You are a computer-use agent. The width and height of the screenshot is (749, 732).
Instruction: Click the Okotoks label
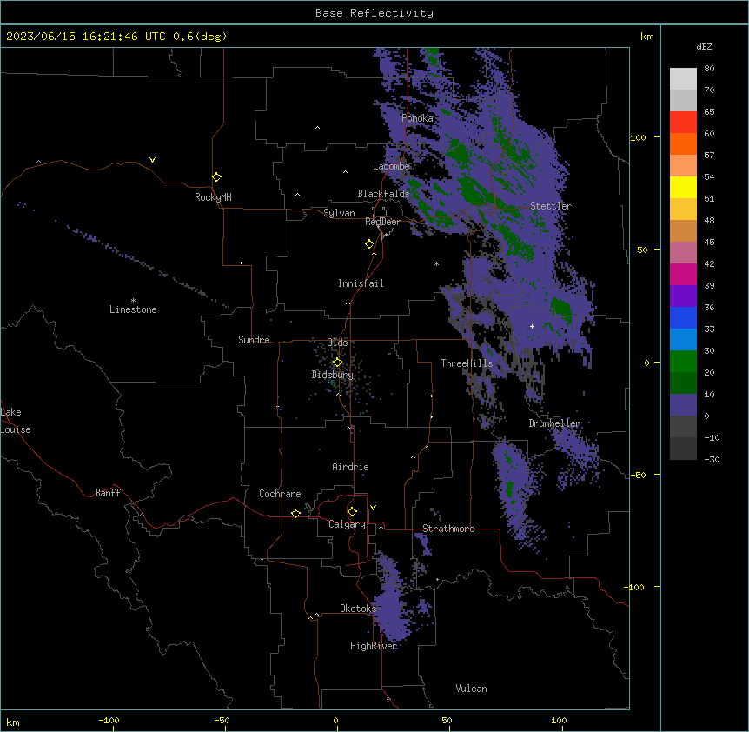[358, 609]
